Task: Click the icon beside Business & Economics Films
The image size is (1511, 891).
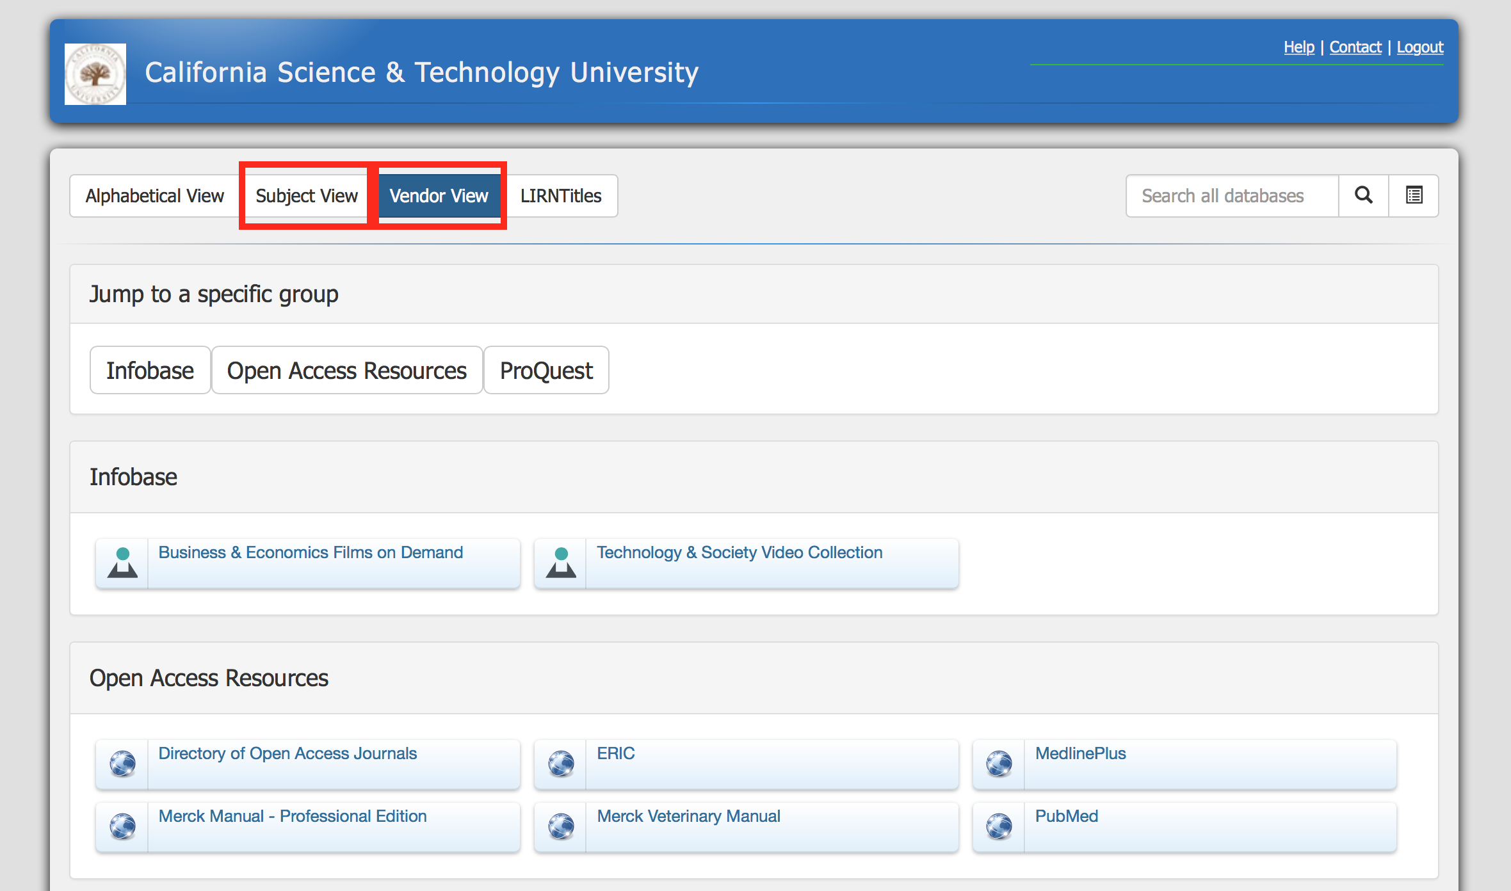Action: pyautogui.click(x=122, y=563)
